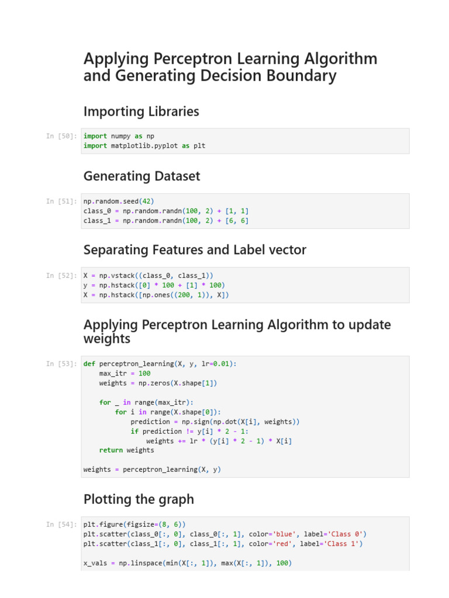Click 'weights = perceptron_learning(X, y)' line

coord(152,470)
